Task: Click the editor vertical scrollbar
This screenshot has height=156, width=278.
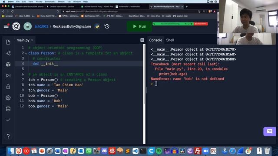Action: 144,74
